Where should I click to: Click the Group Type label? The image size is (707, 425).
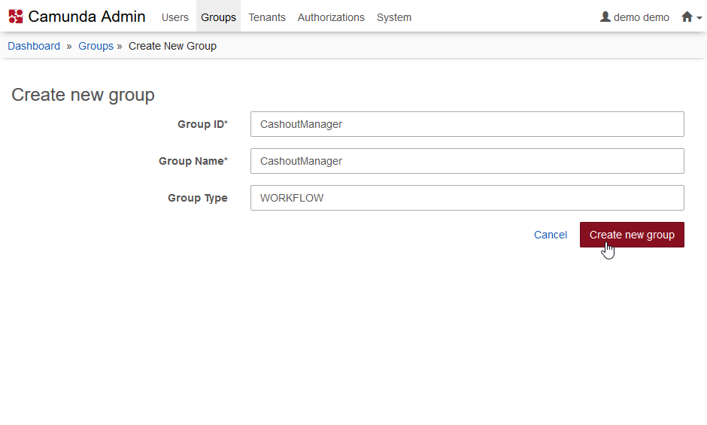[197, 198]
